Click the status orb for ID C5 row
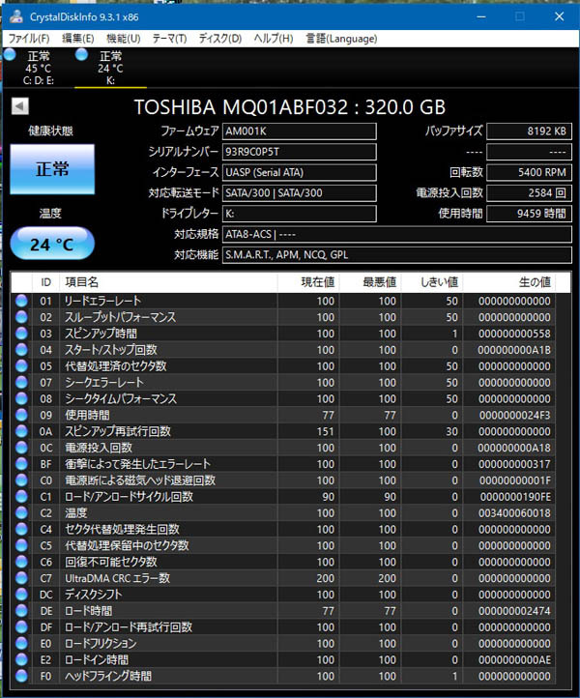 [x=21, y=546]
